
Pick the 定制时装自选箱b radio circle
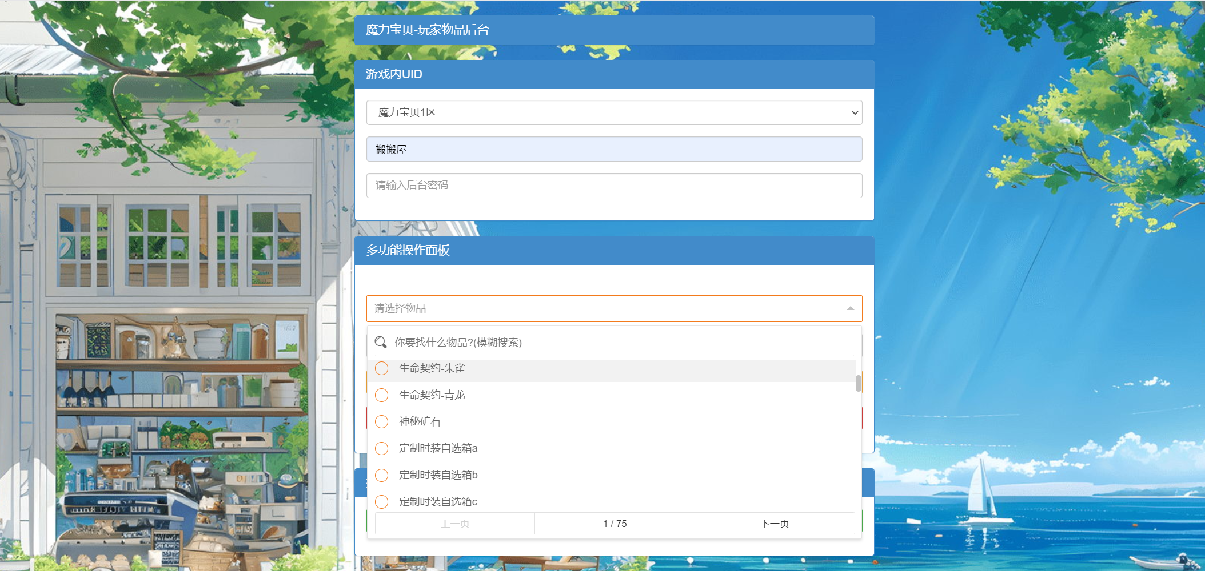(382, 475)
